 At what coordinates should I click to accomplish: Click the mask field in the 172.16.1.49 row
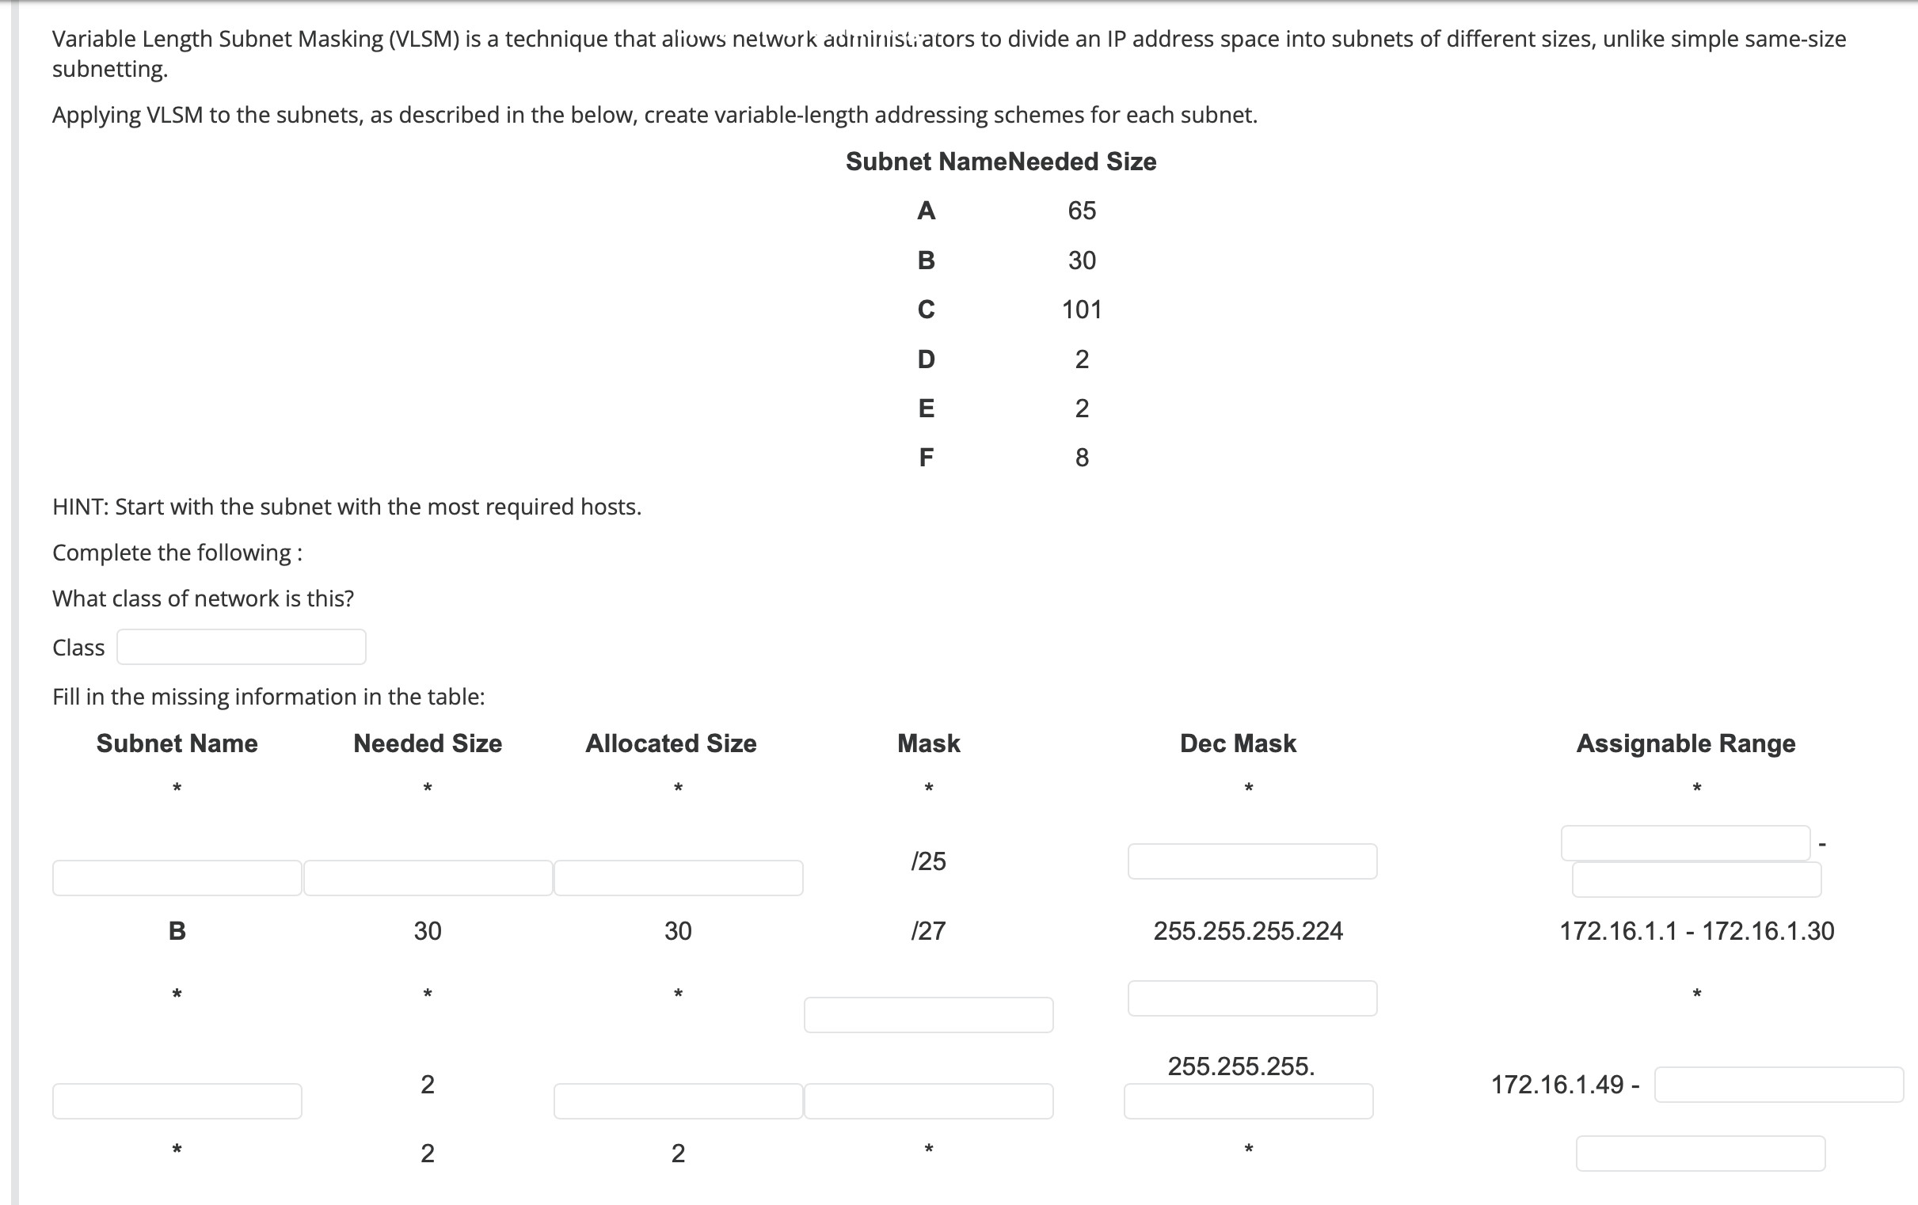pos(929,1100)
